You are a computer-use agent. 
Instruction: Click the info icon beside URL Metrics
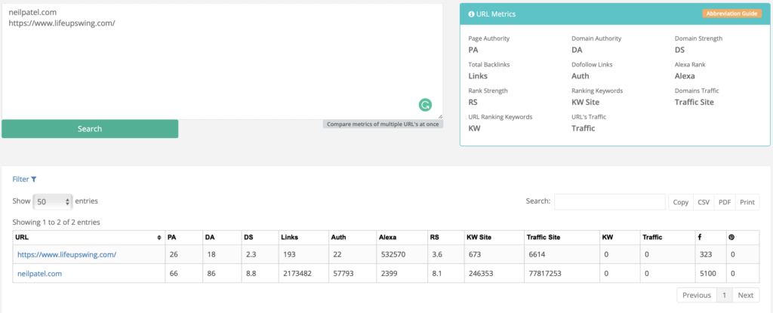471,14
